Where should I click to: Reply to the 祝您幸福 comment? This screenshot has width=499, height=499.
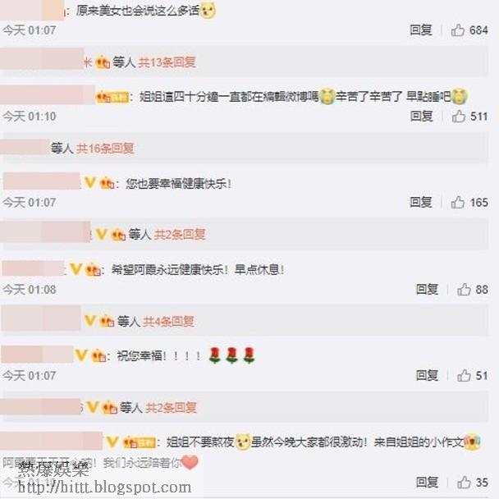point(427,376)
